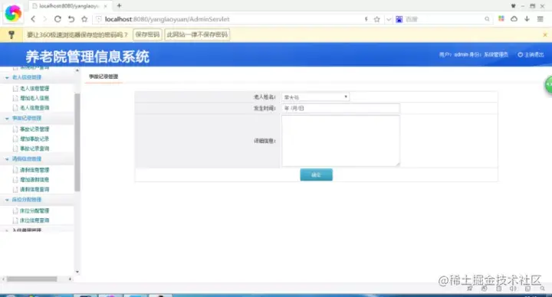The height and width of the screenshot is (297, 552).
Task: Click sidebar horizontal scrollbar thumb
Action: pos(32,279)
